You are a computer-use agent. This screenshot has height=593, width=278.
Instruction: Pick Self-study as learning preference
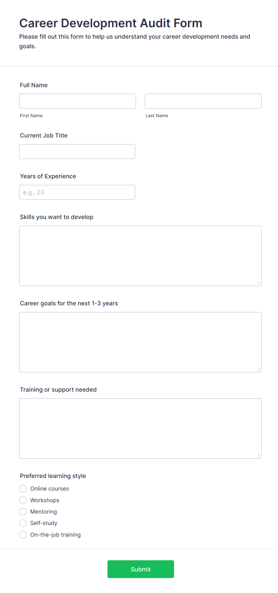23,523
